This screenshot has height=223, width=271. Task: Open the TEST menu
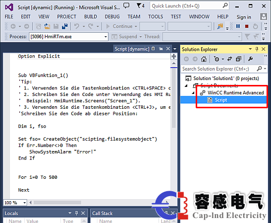point(176,16)
